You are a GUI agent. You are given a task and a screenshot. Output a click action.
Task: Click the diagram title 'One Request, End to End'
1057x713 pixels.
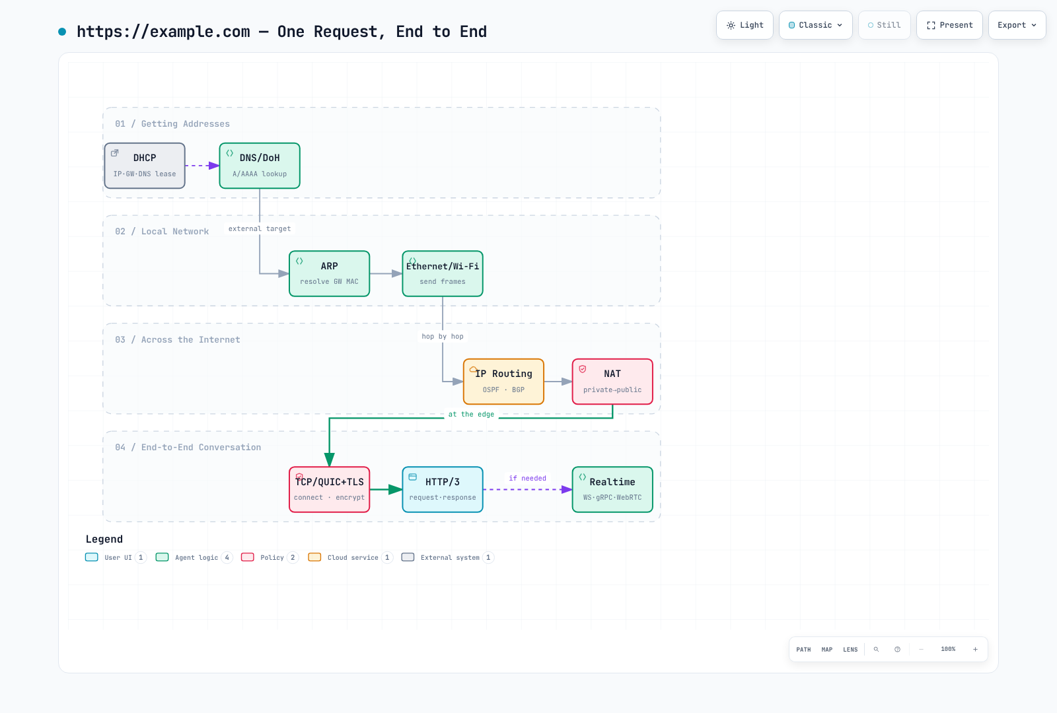click(382, 32)
